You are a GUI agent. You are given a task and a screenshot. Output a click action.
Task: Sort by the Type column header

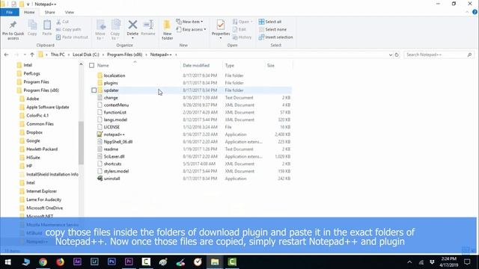point(230,65)
